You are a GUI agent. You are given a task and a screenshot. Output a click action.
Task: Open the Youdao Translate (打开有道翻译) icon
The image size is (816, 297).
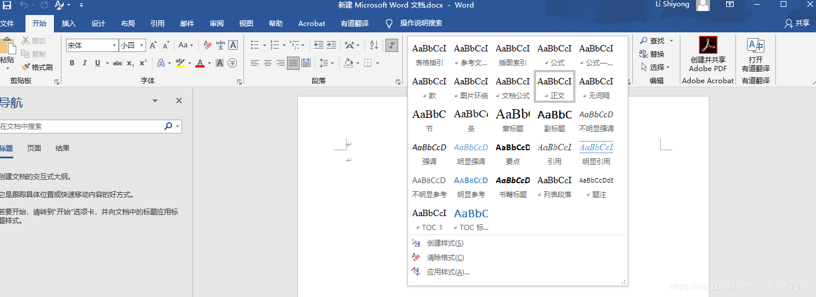coord(756,54)
